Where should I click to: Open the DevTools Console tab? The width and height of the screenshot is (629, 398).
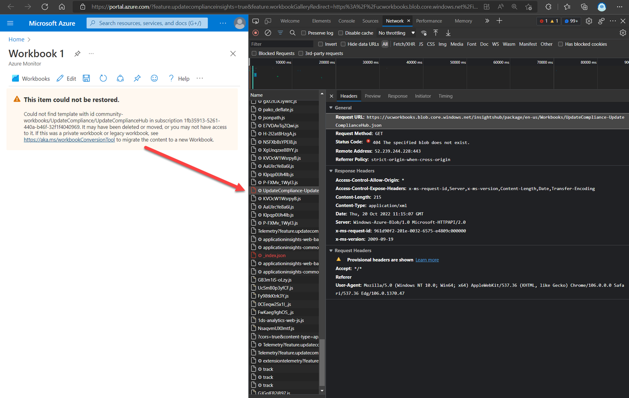(x=346, y=21)
